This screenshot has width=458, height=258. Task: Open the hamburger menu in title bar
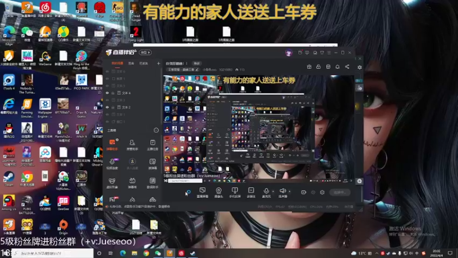[329, 53]
